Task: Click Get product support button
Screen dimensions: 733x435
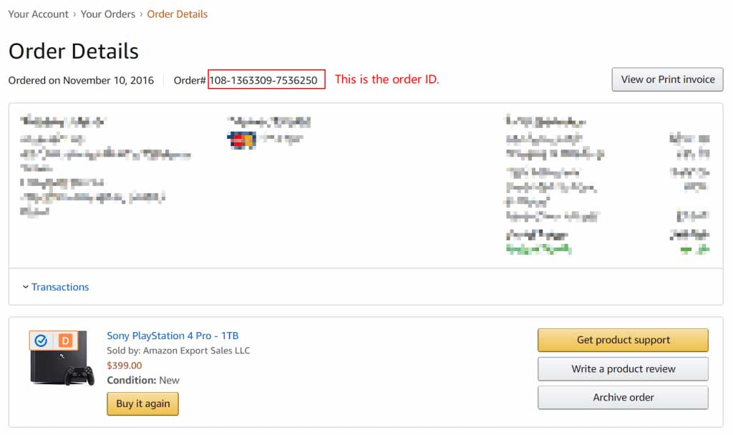Action: pyautogui.click(x=623, y=340)
